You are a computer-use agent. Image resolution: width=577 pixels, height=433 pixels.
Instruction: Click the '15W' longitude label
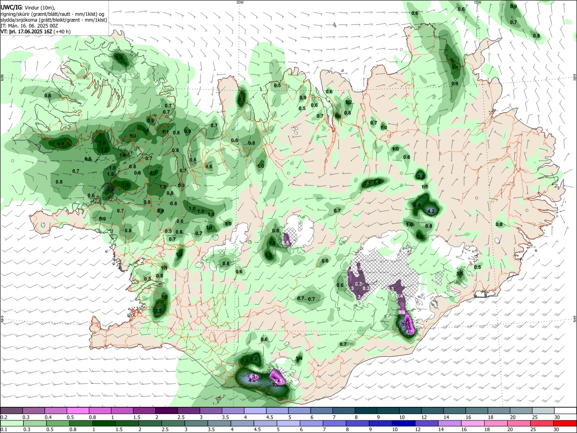pos(477,2)
